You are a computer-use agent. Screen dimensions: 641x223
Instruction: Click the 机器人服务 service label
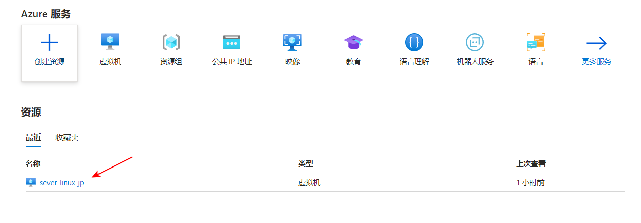[x=475, y=62]
